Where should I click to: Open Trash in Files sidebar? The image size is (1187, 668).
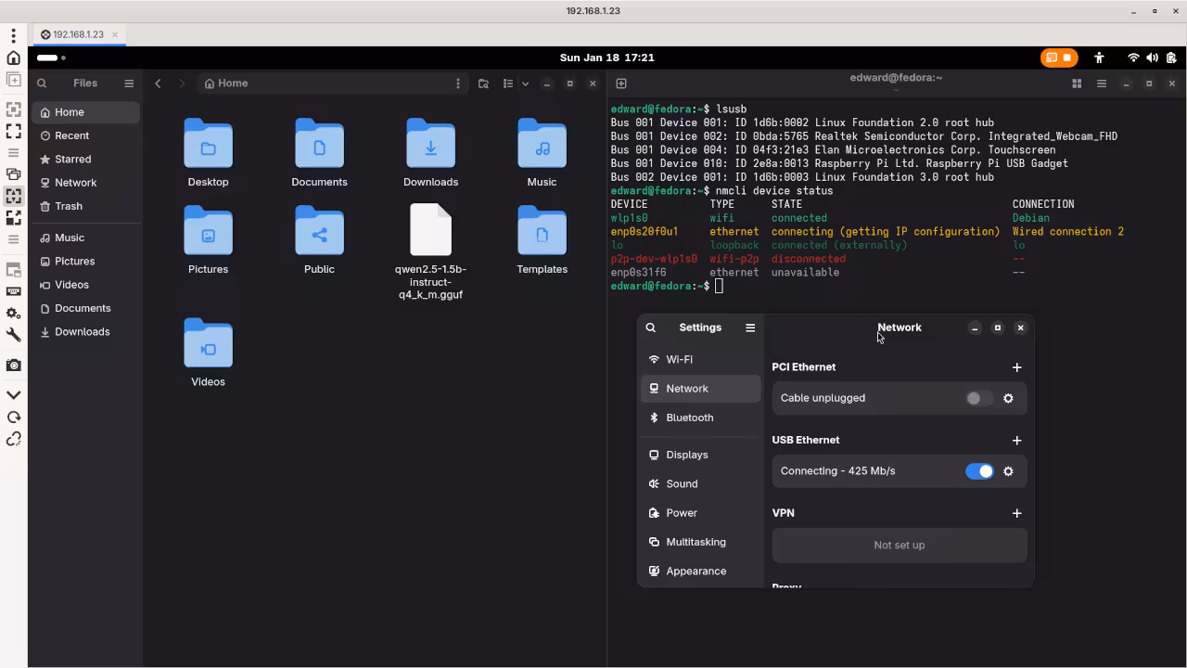point(69,206)
